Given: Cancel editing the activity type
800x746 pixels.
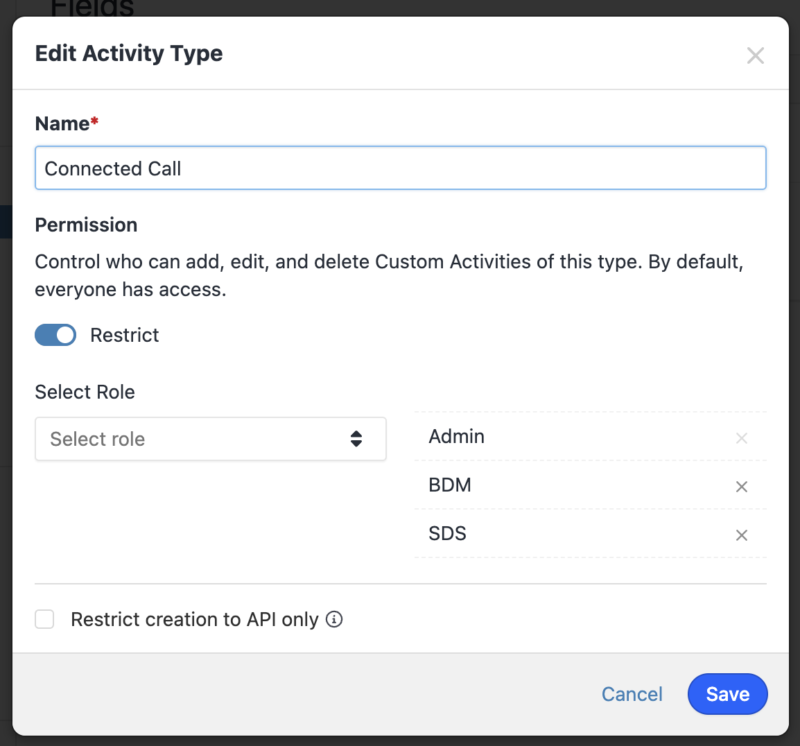Looking at the screenshot, I should (x=632, y=694).
